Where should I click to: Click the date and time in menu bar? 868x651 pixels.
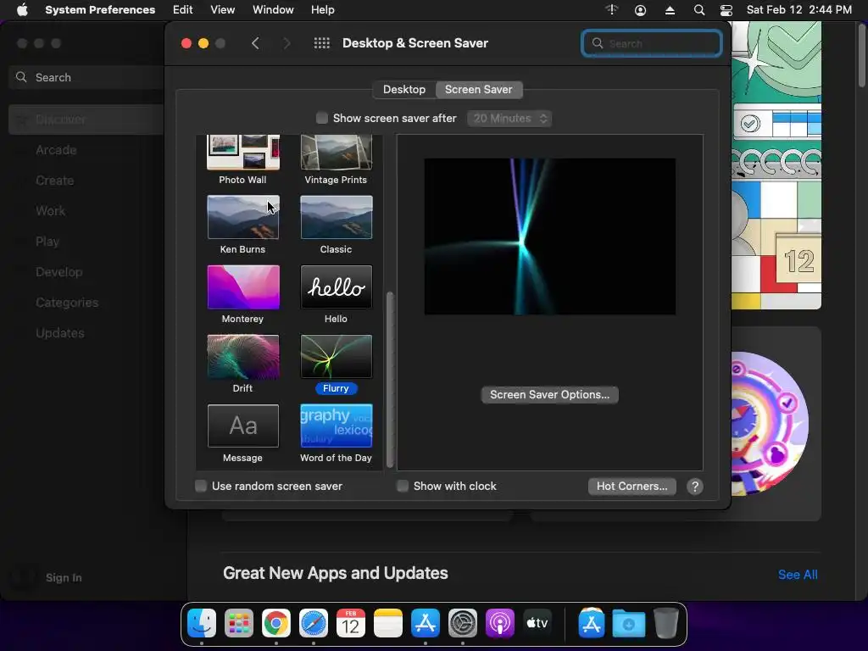tap(798, 10)
